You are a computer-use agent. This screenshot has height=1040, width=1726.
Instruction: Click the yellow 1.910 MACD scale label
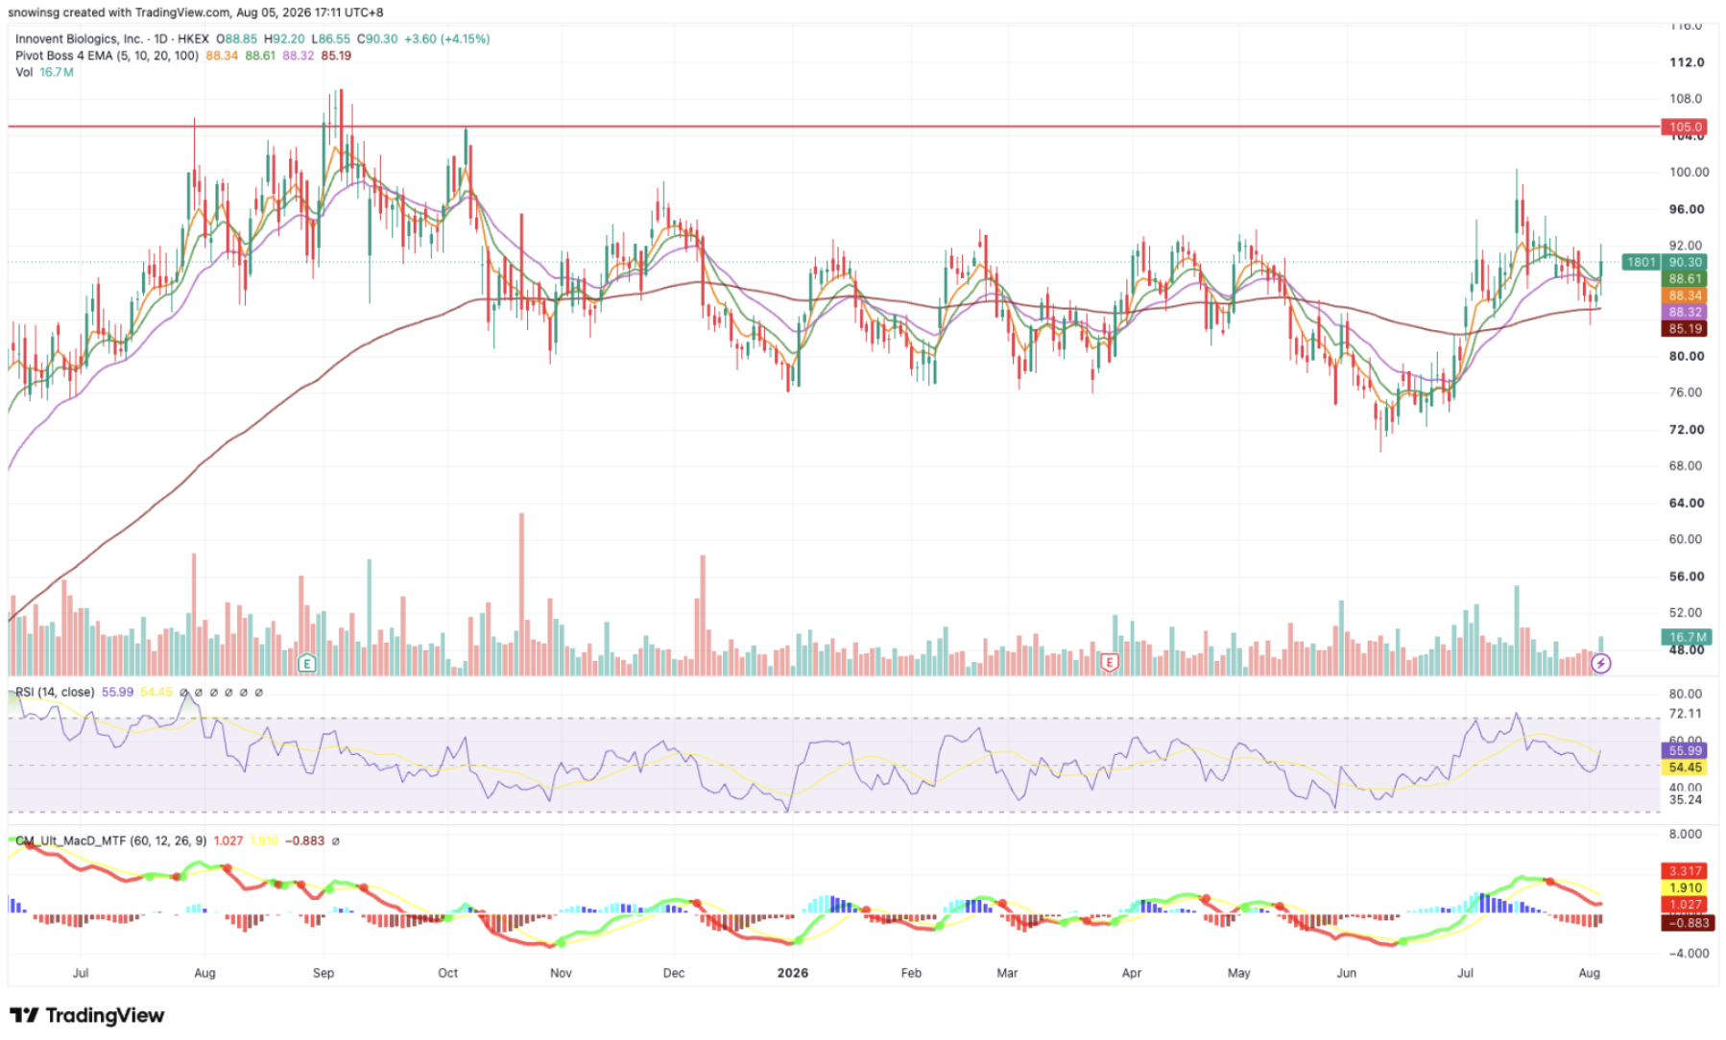coord(1685,888)
